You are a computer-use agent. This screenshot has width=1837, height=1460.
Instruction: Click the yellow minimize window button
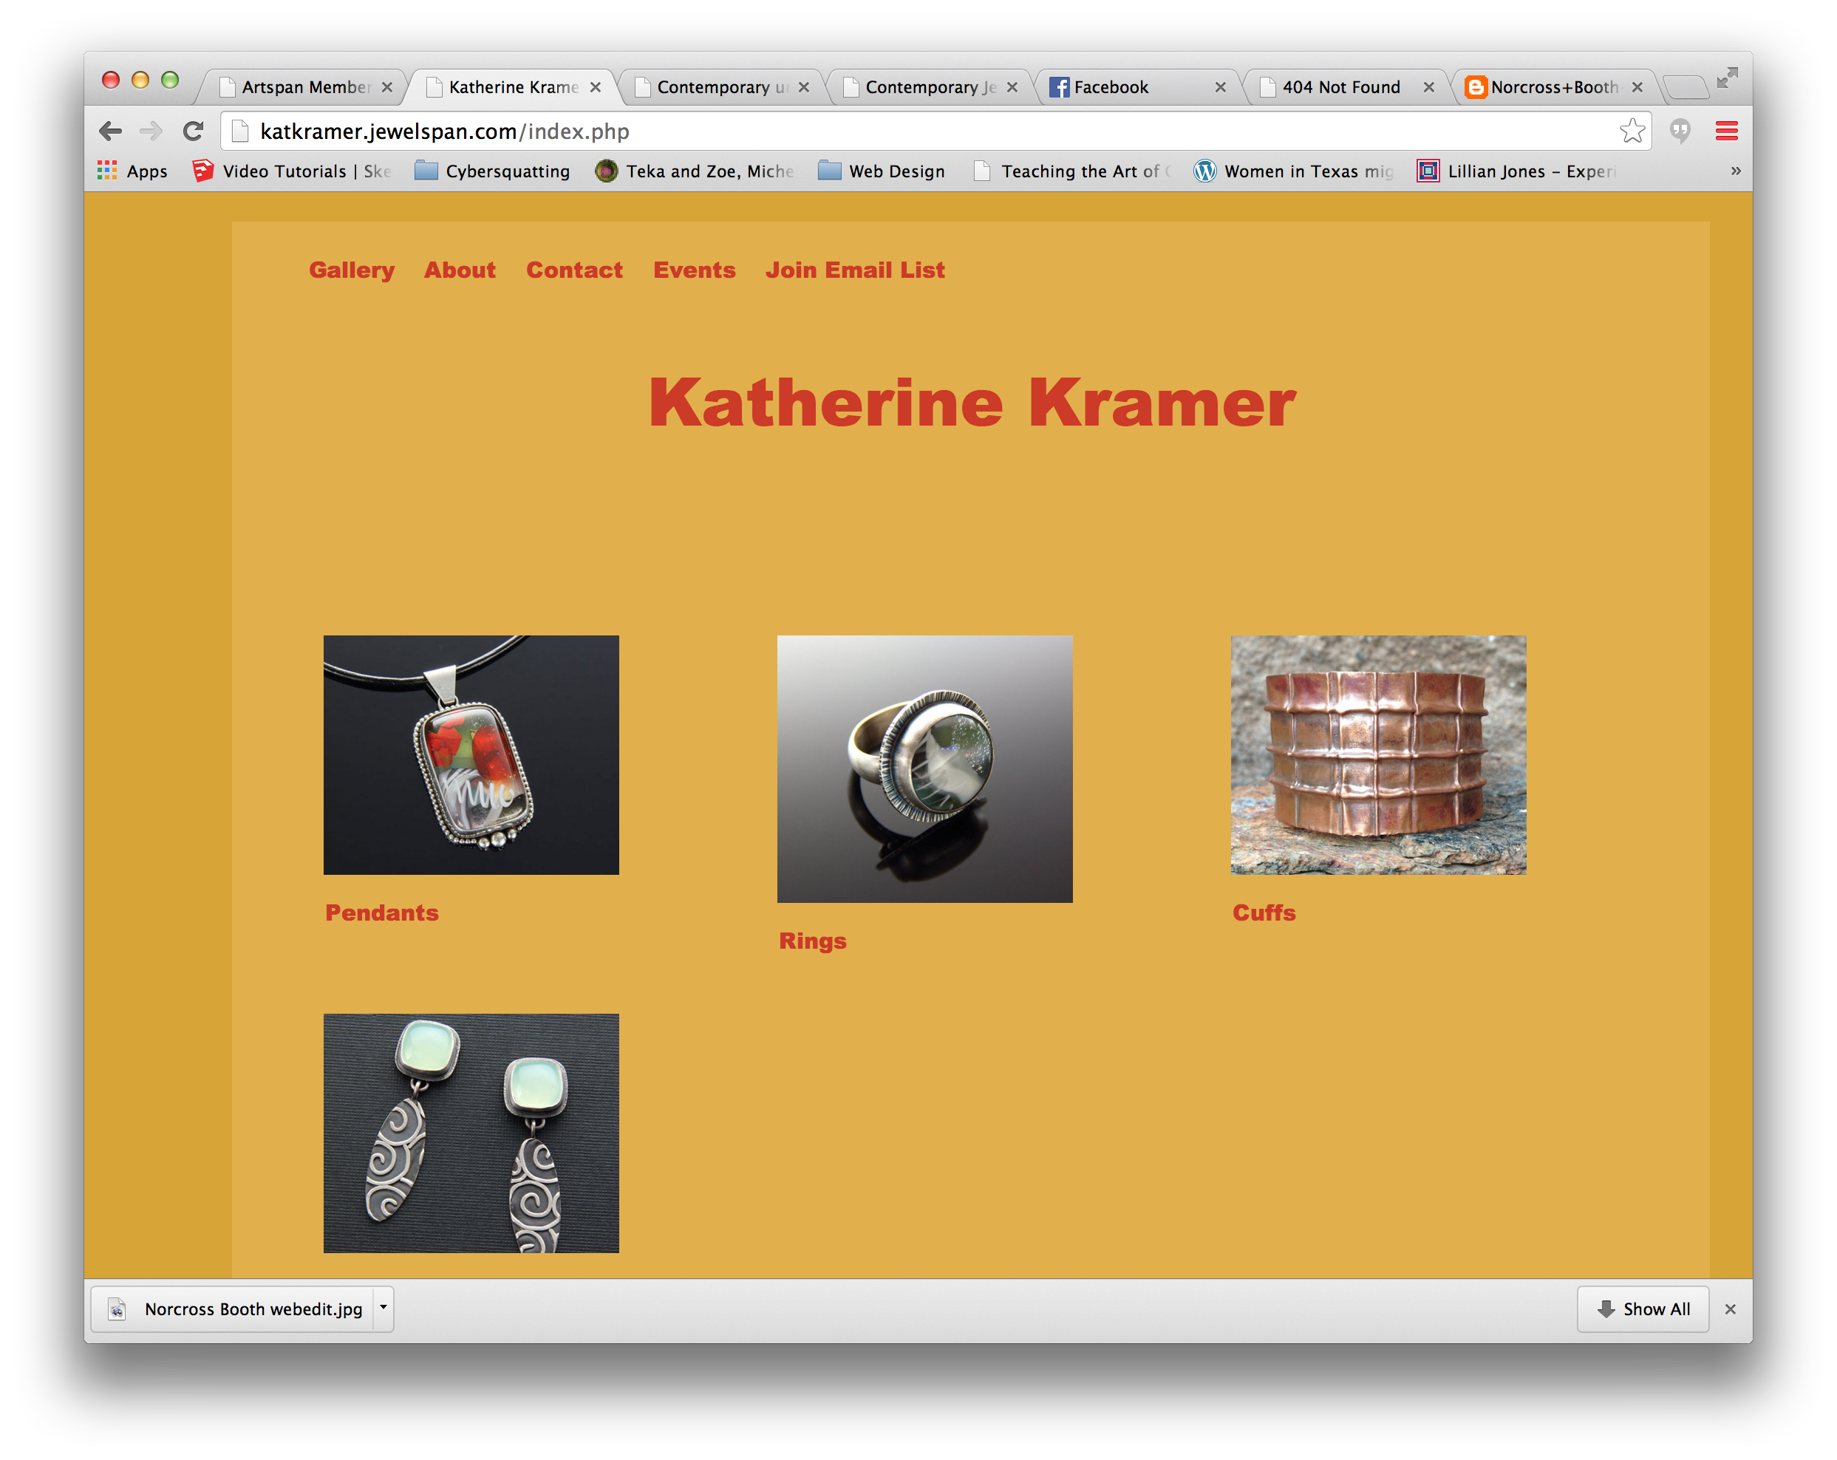click(140, 80)
